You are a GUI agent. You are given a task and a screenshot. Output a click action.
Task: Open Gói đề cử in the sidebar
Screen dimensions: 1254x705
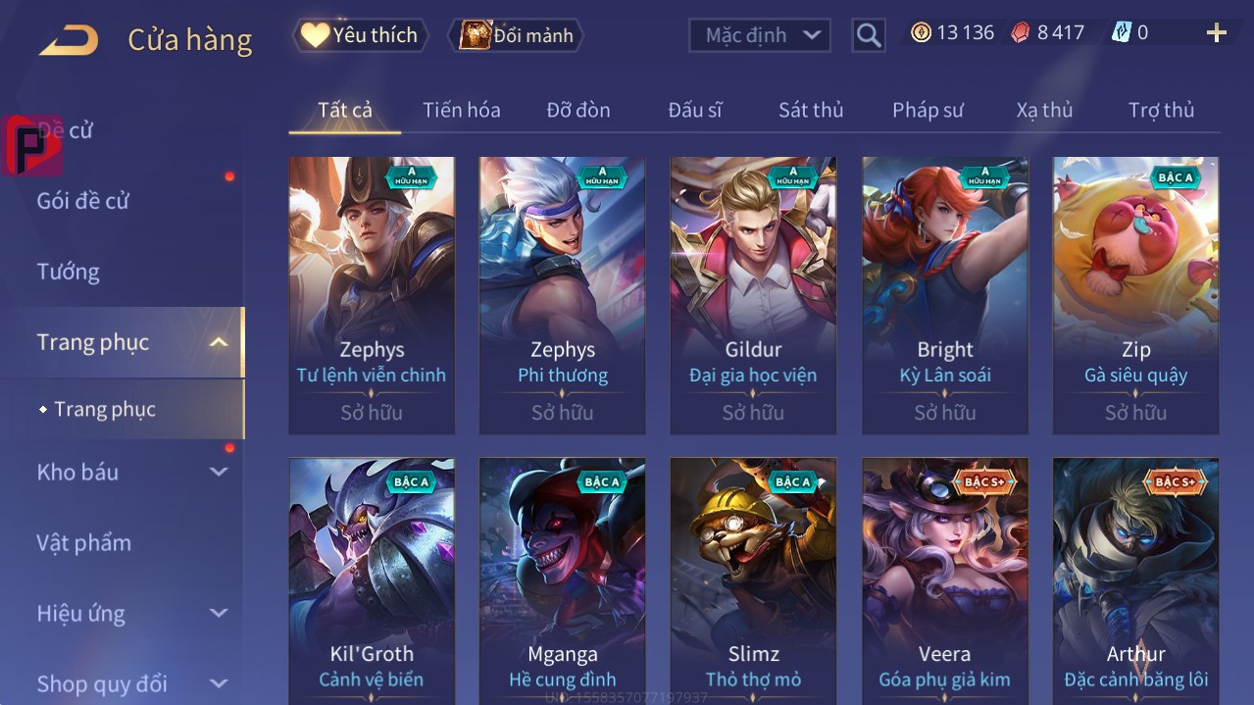(x=83, y=201)
